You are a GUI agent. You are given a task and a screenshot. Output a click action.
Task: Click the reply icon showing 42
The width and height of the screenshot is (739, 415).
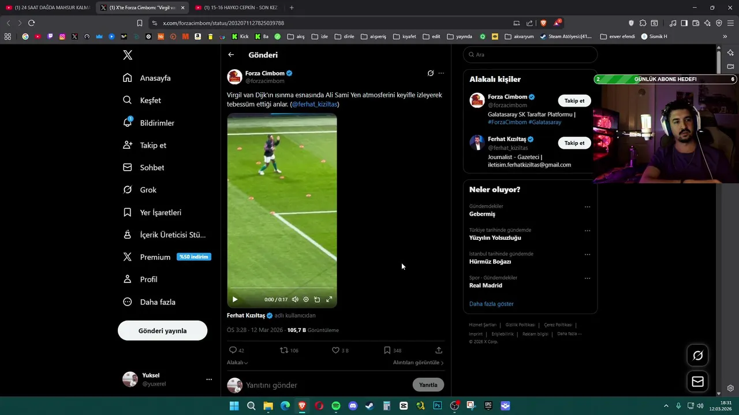tap(237, 350)
